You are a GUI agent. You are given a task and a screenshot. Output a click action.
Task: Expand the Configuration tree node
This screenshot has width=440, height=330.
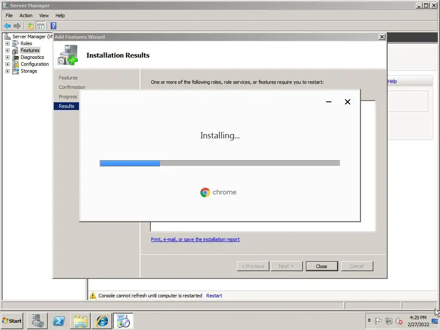click(8, 64)
